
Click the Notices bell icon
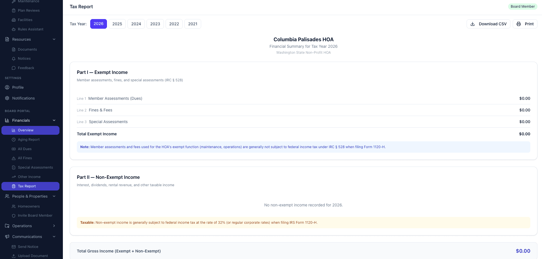pos(14,59)
